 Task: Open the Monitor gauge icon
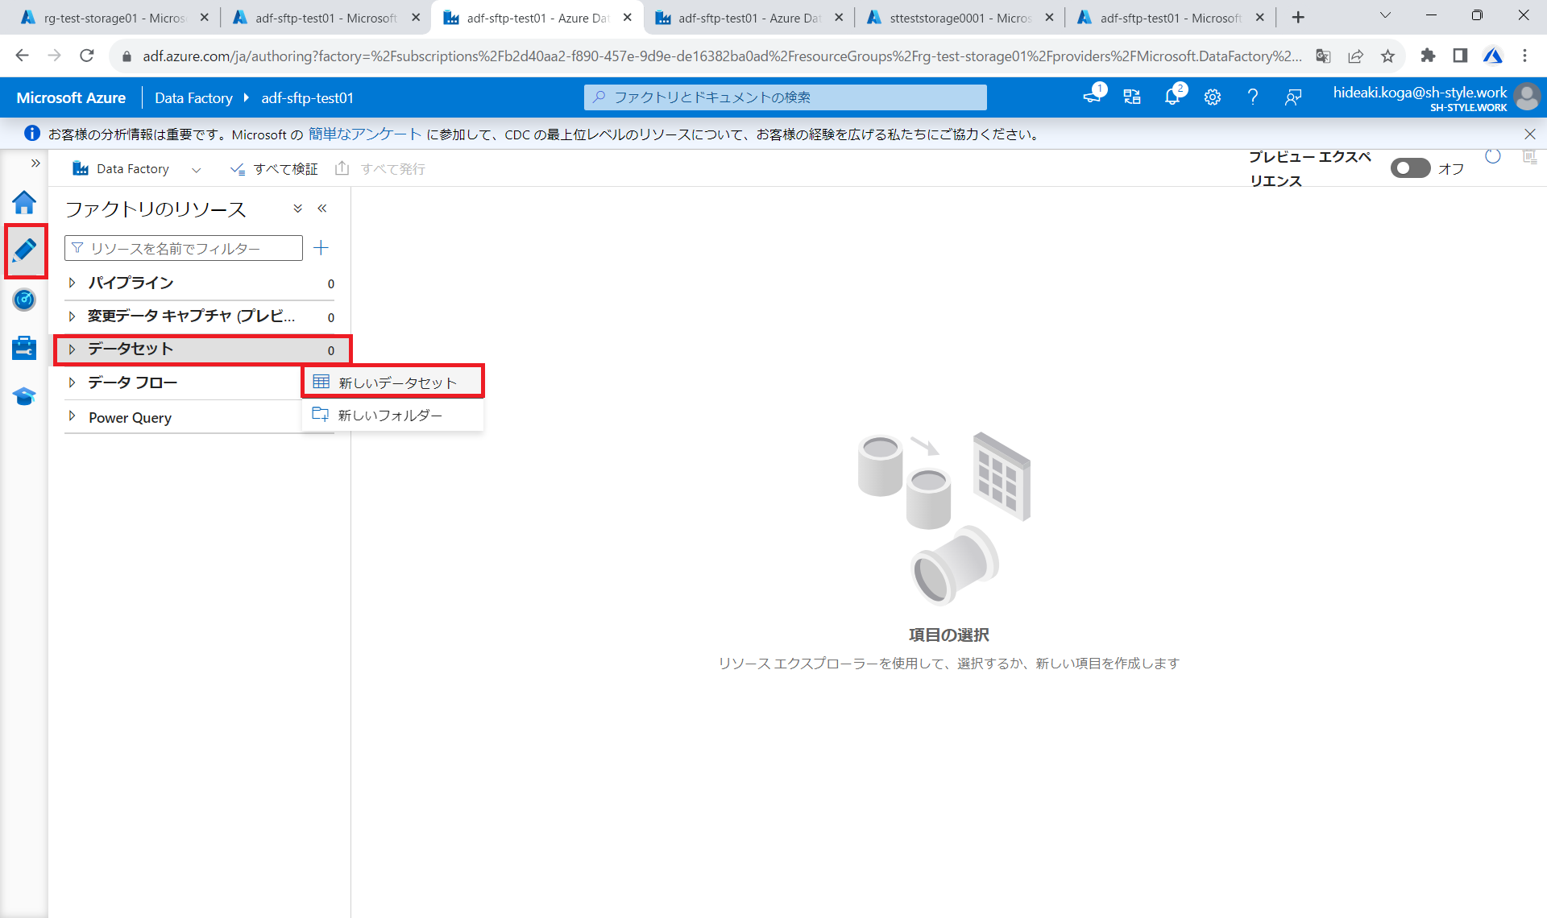tap(24, 300)
